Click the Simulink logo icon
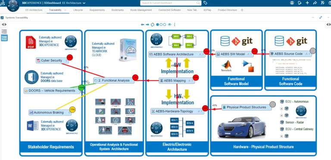Viewport: 331px width, 160px height. point(226,66)
